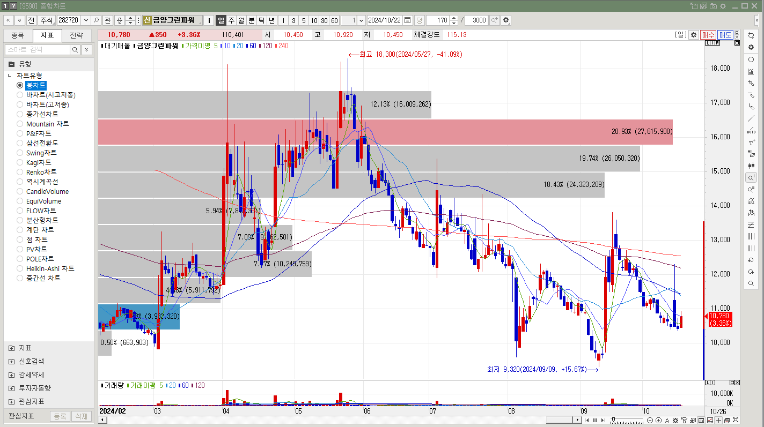
Task: Select the 월 monthly period button
Action: 241,20
